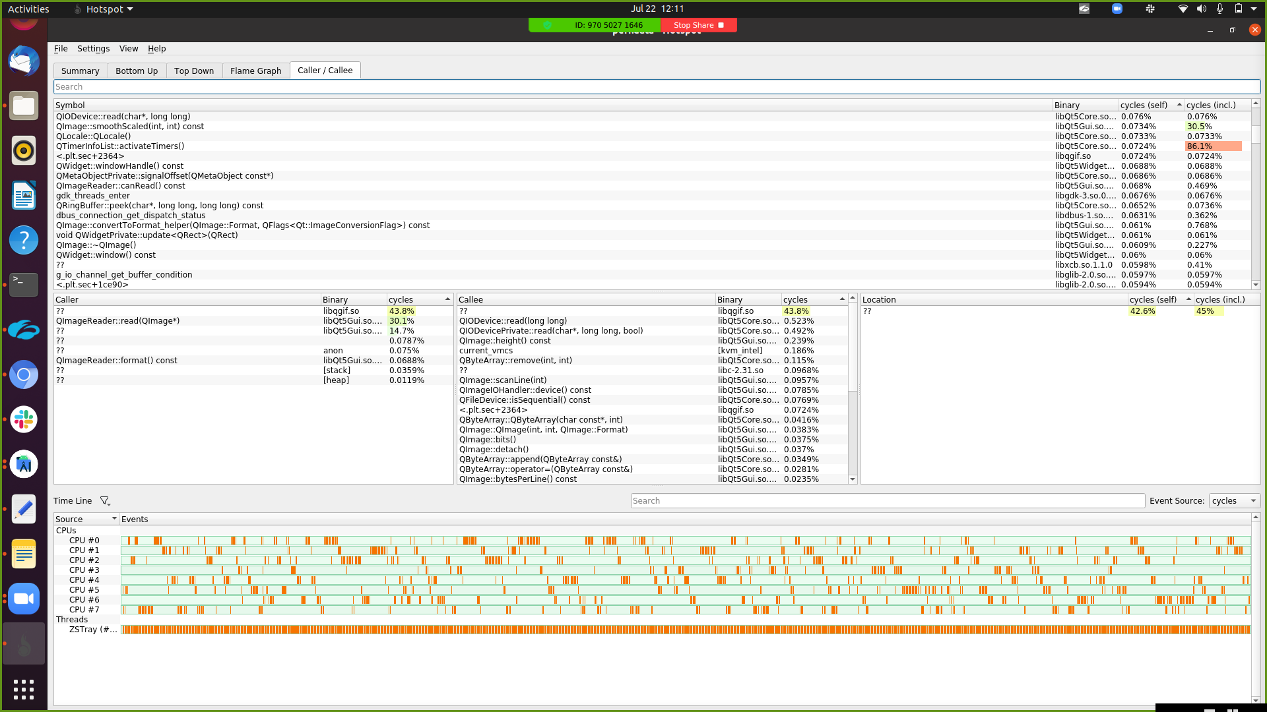Launch Rhythmbox from the dock

24,150
